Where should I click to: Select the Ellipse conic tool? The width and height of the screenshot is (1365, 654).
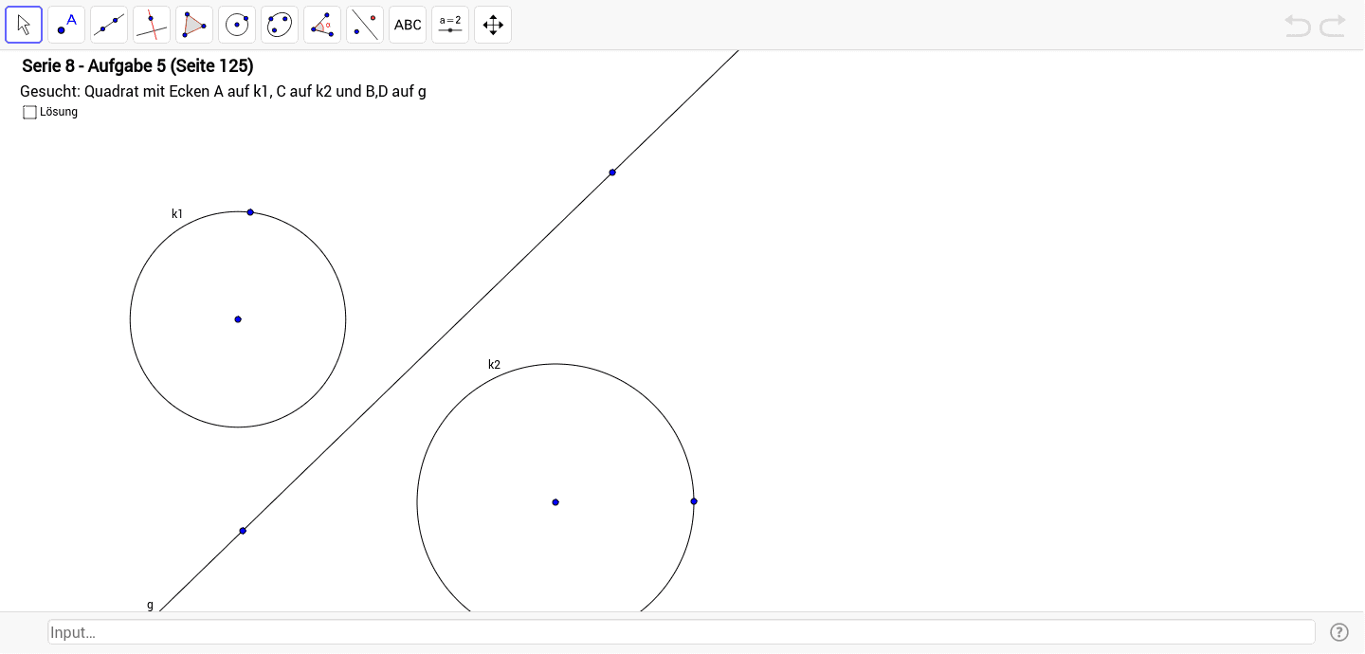(280, 25)
